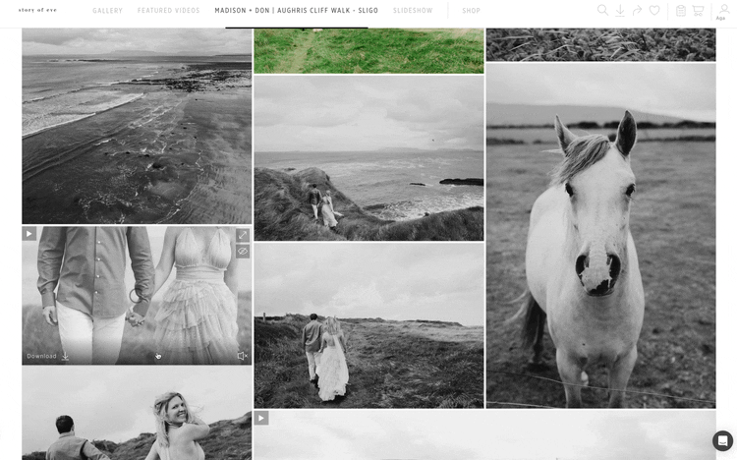The image size is (737, 460).
Task: Open the couple walking on grass path photo
Action: (x=368, y=325)
